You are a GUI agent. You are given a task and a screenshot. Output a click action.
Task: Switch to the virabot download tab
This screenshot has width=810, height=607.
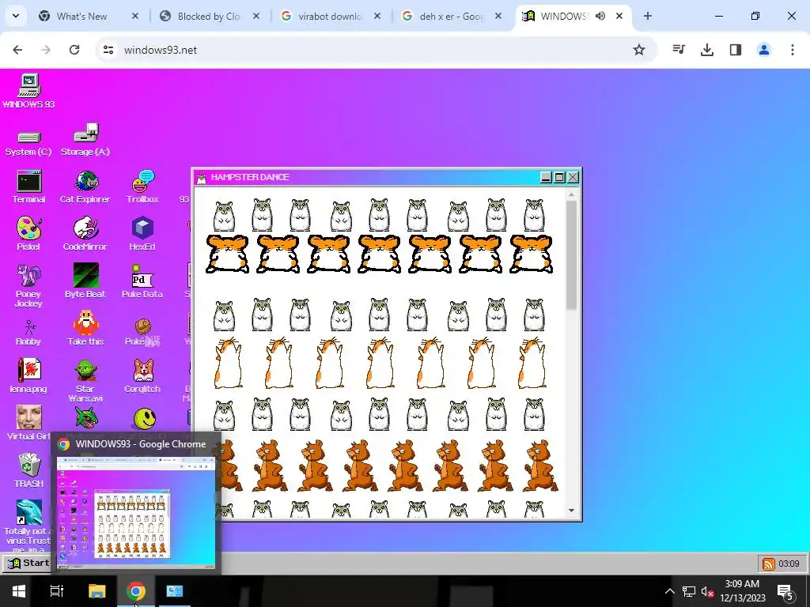pyautogui.click(x=331, y=16)
